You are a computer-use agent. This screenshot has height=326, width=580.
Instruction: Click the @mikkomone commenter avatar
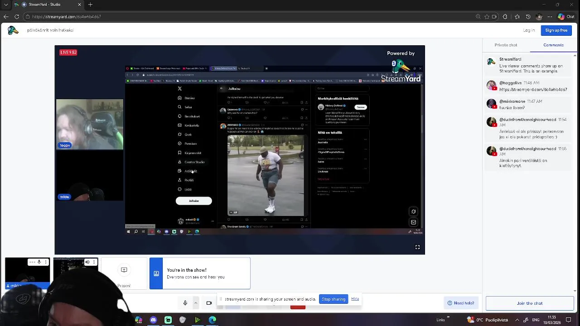coord(491,104)
